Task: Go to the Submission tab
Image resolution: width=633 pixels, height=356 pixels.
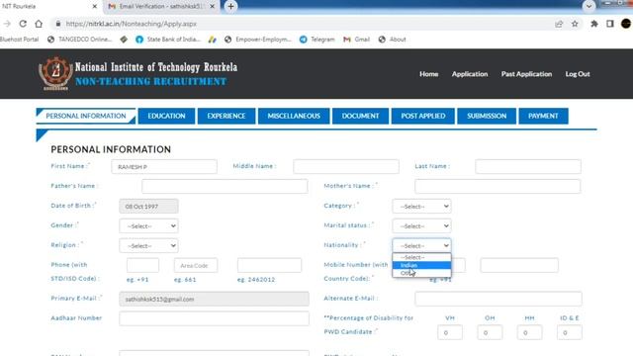Action: click(x=487, y=116)
